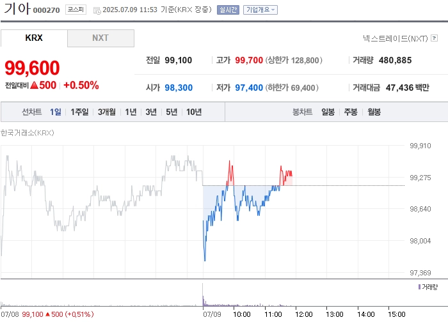
Task: Click the opening volume spike bar
Action: (203, 295)
